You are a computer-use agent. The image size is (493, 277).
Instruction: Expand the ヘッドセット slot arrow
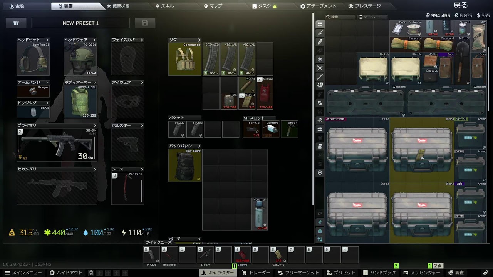pyautogui.click(x=47, y=40)
